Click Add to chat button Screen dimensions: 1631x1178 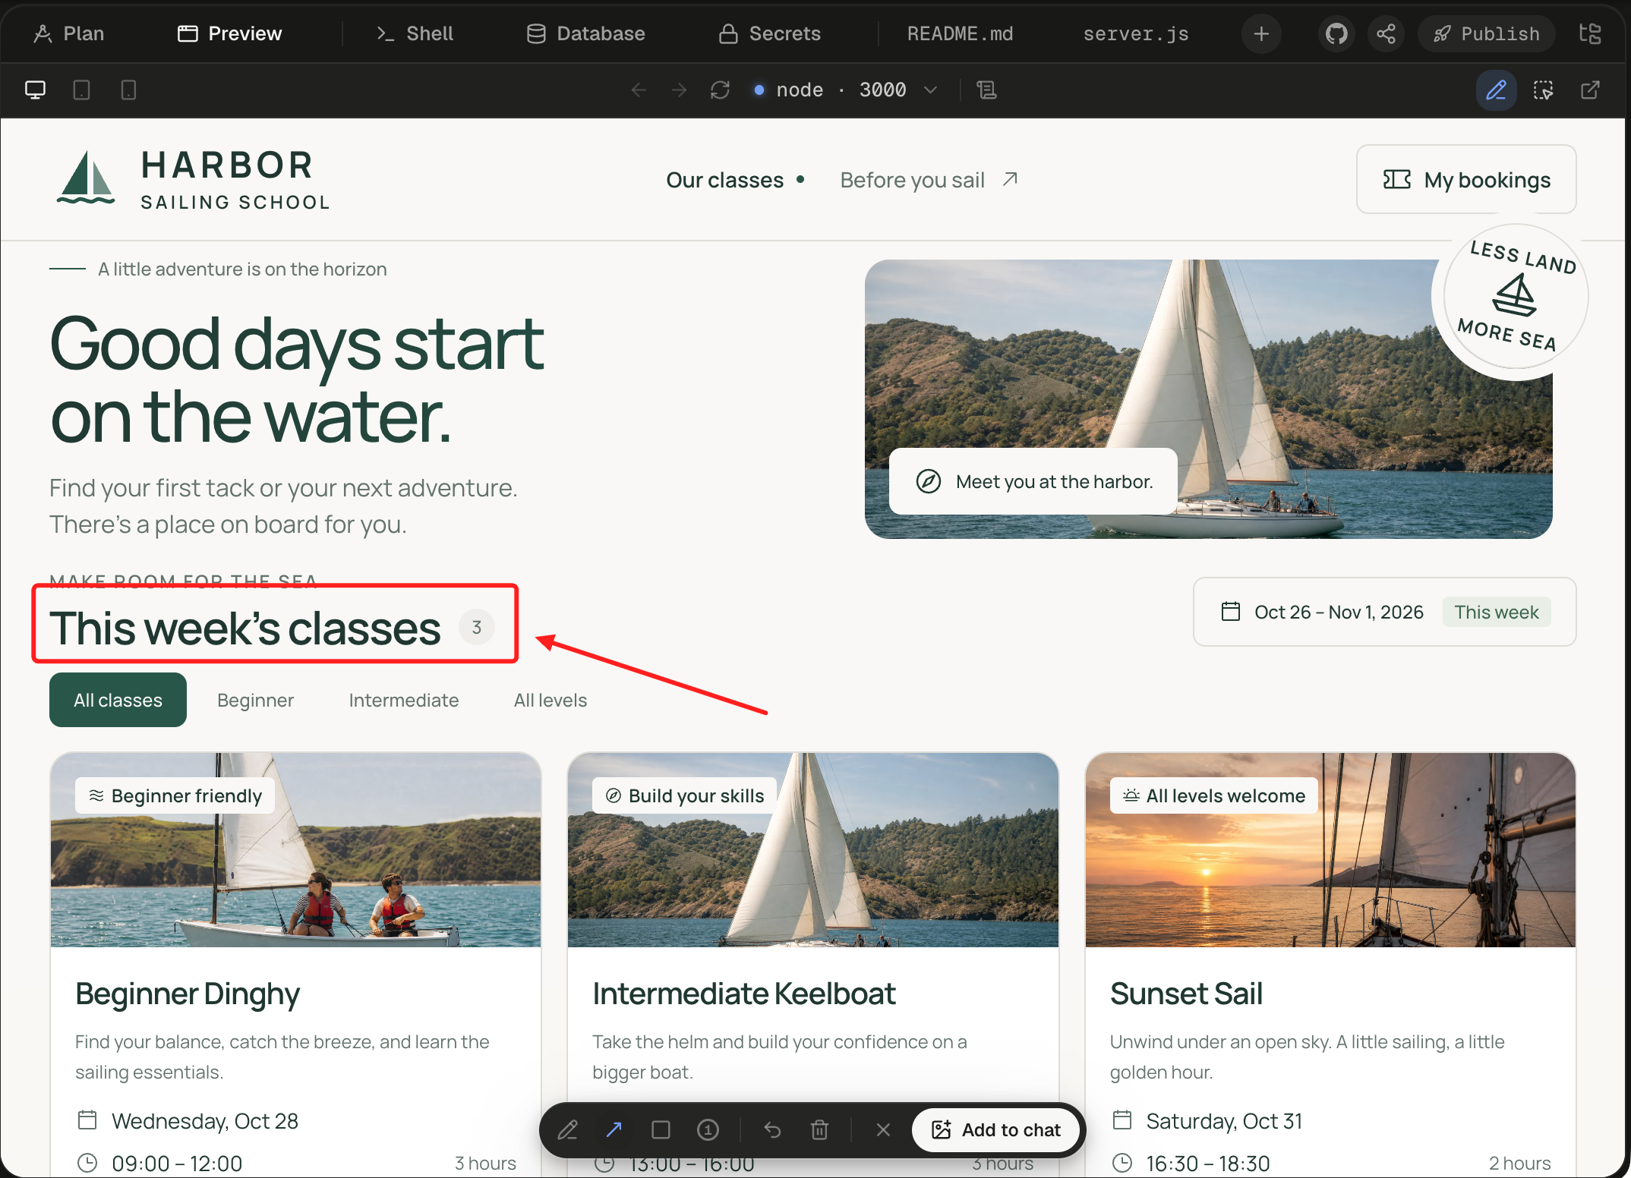click(996, 1129)
